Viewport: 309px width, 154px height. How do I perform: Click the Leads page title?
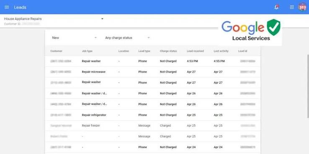click(20, 7)
